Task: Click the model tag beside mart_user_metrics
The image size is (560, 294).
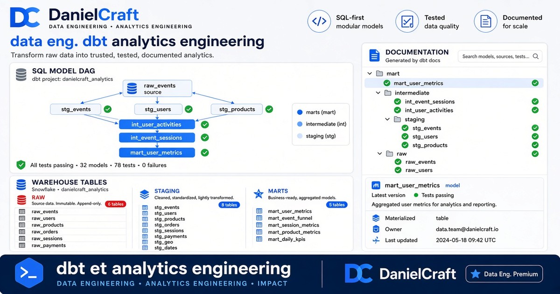Action: coord(453,185)
